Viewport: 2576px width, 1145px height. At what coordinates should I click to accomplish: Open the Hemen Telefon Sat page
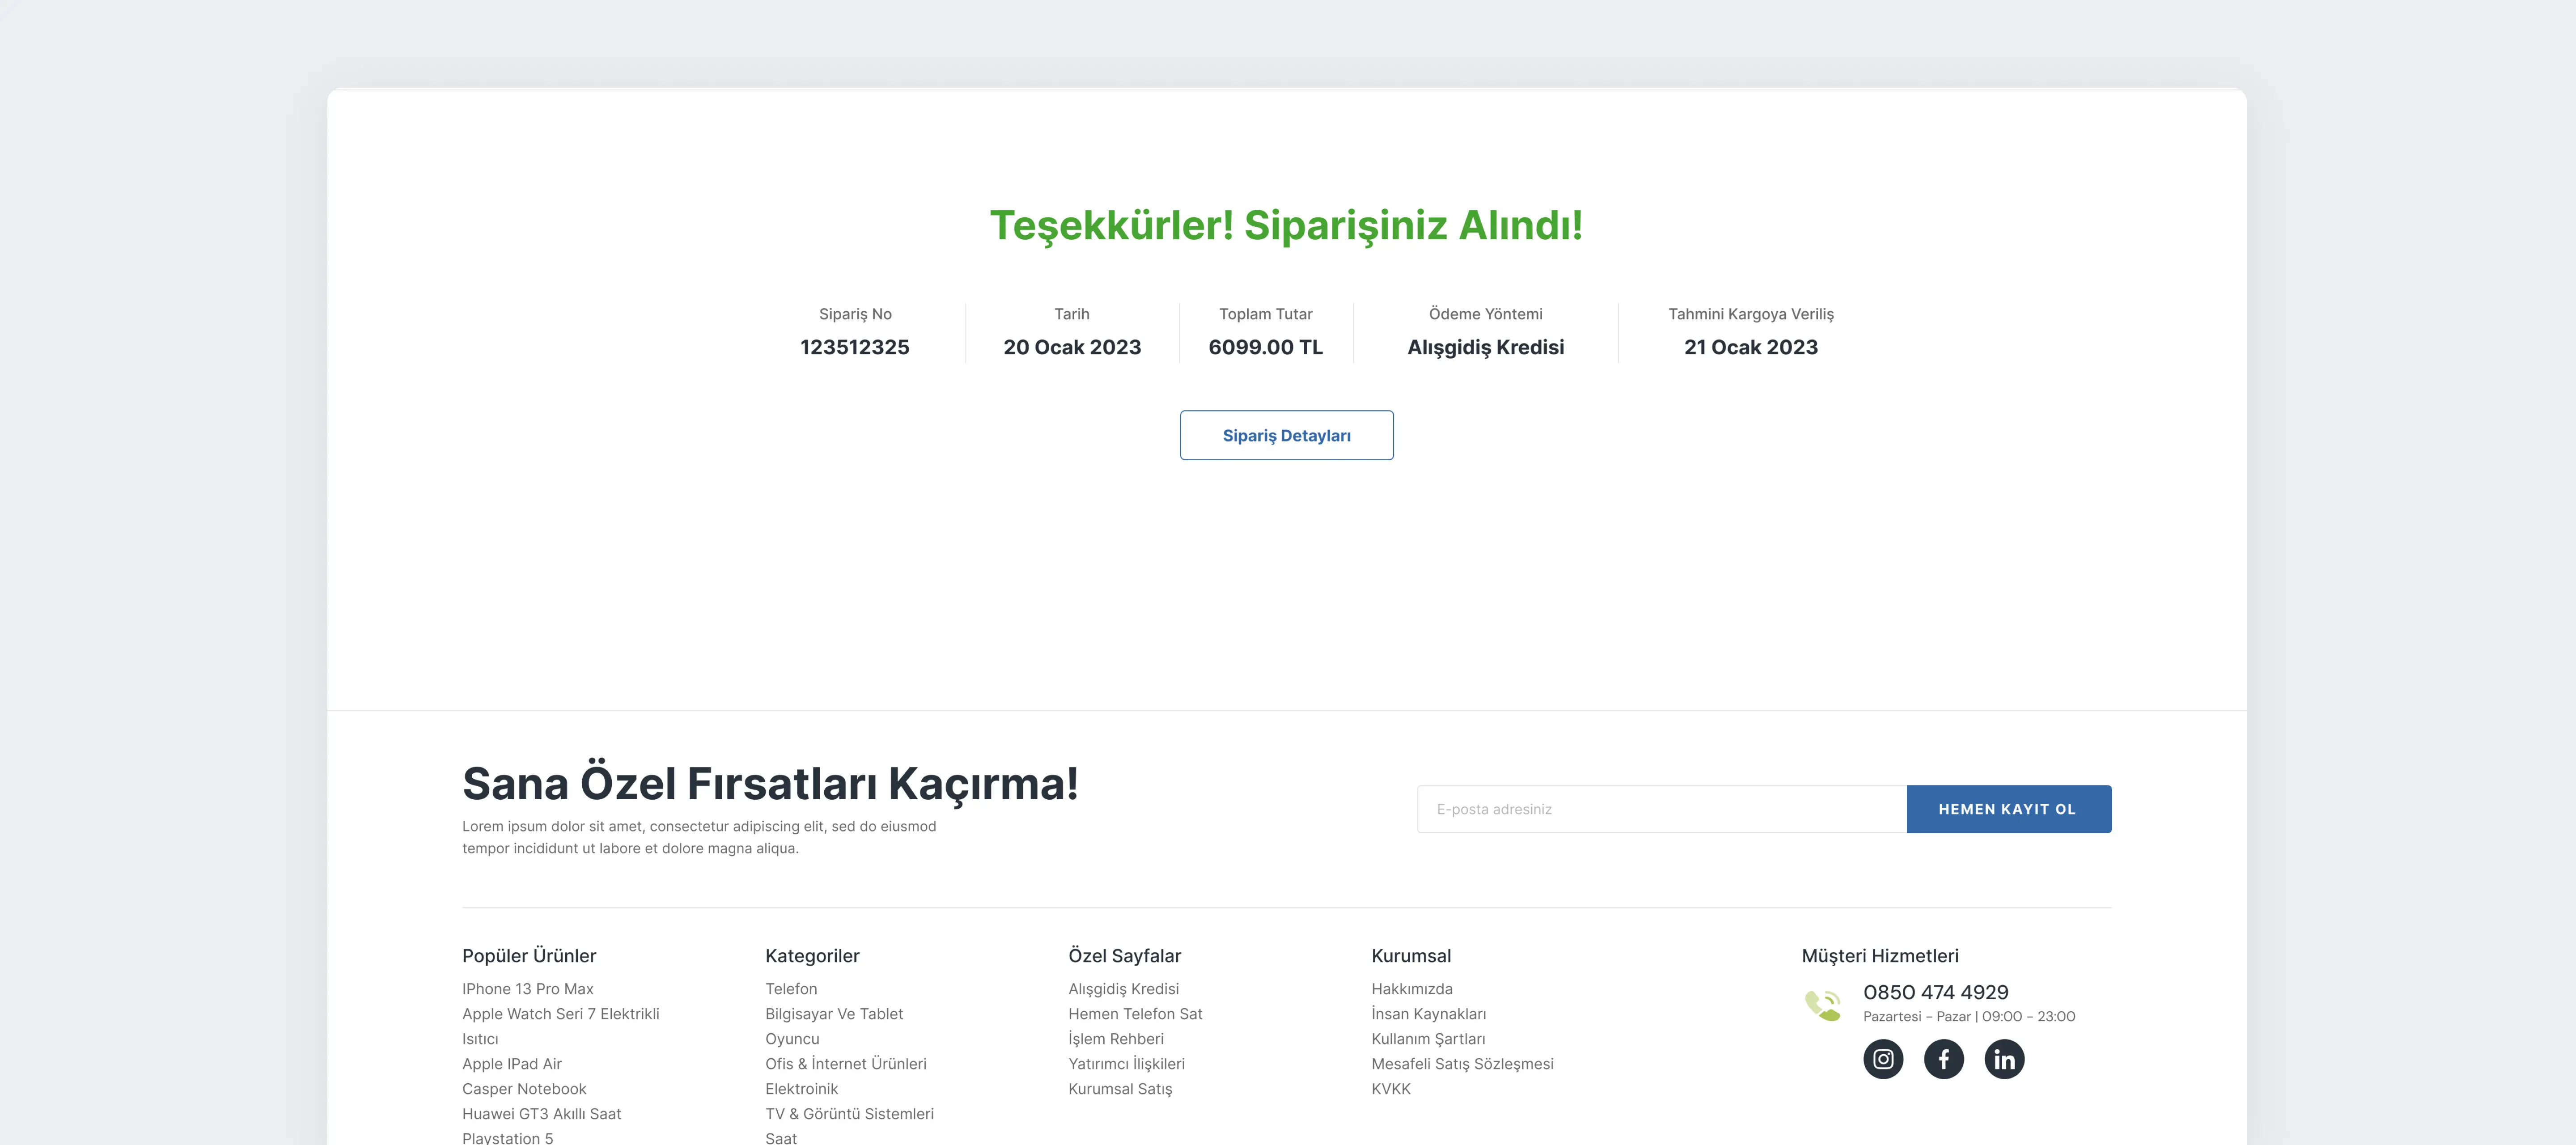coord(1135,1014)
